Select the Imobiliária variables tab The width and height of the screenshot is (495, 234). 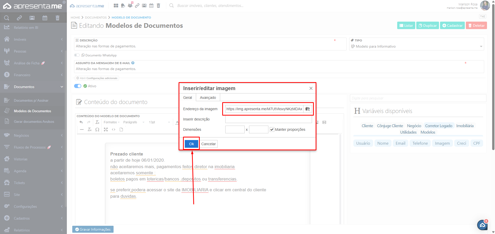[x=465, y=126]
